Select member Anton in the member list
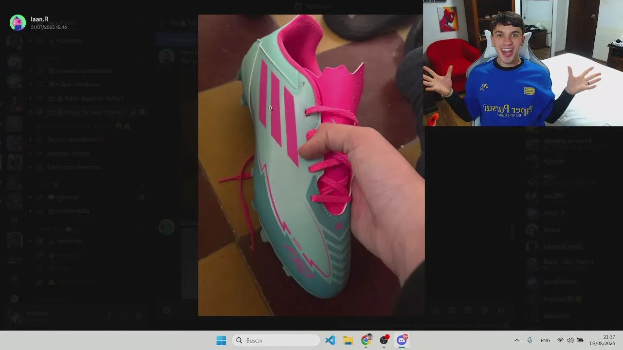The height and width of the screenshot is (350, 623). pos(552,230)
